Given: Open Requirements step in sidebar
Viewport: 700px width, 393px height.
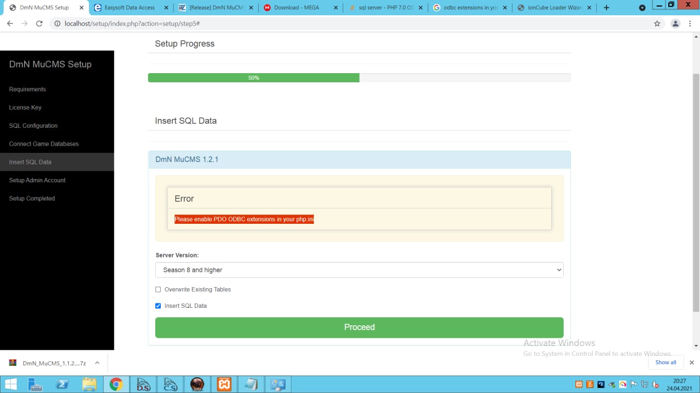Looking at the screenshot, I should (57, 89).
